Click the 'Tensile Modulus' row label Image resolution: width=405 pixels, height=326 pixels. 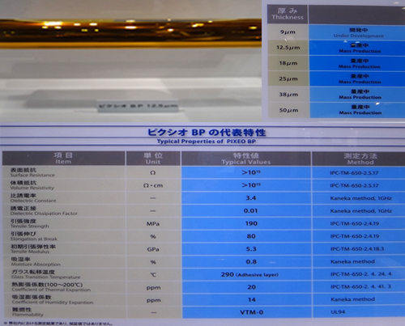click(x=30, y=252)
